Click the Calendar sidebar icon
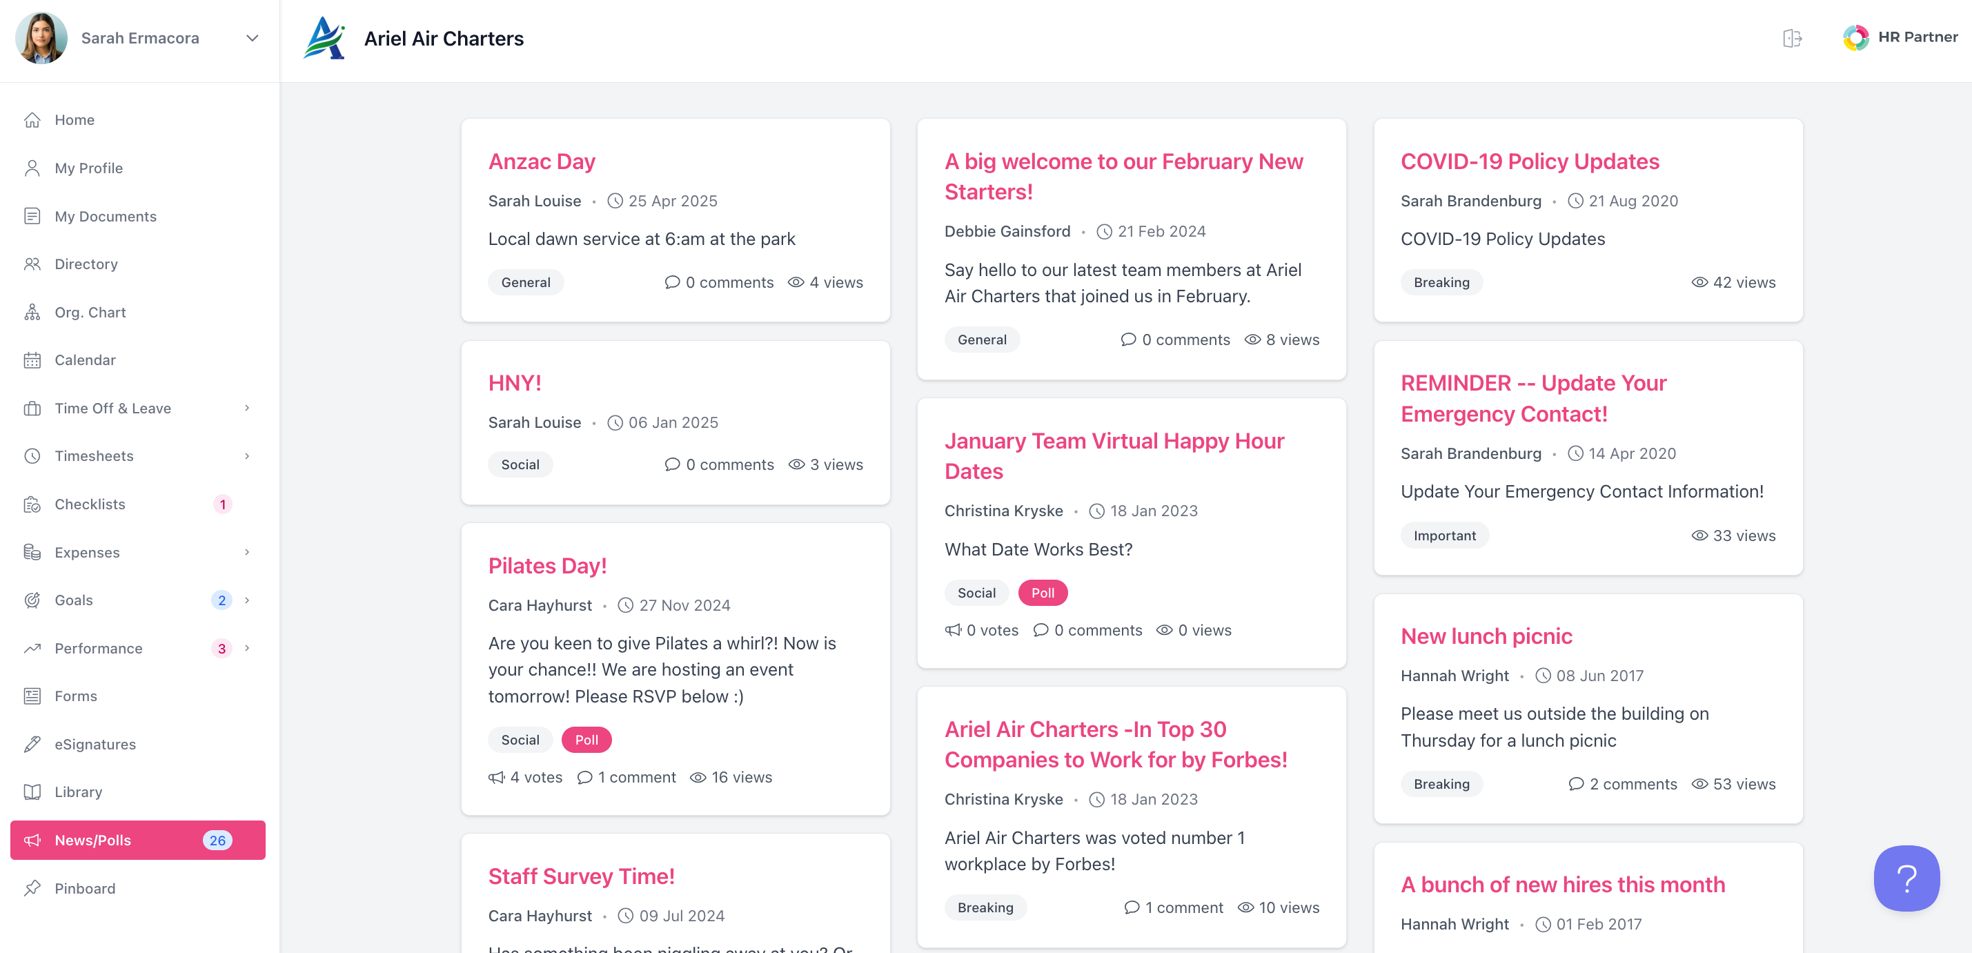 (x=32, y=360)
